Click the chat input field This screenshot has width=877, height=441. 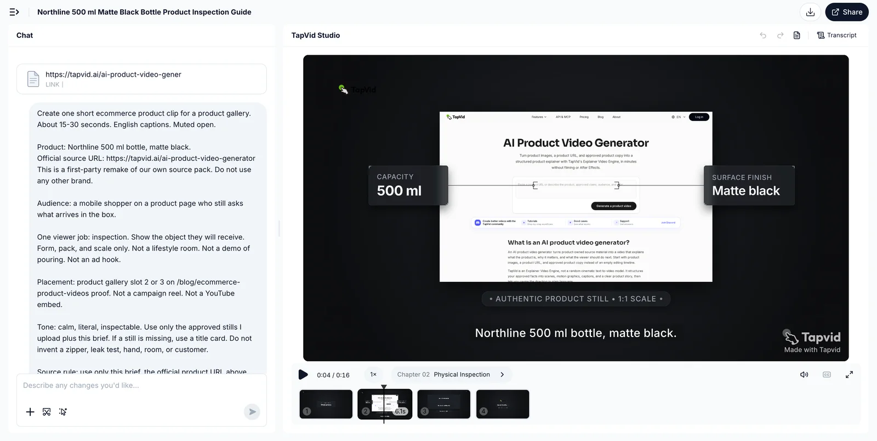click(141, 386)
